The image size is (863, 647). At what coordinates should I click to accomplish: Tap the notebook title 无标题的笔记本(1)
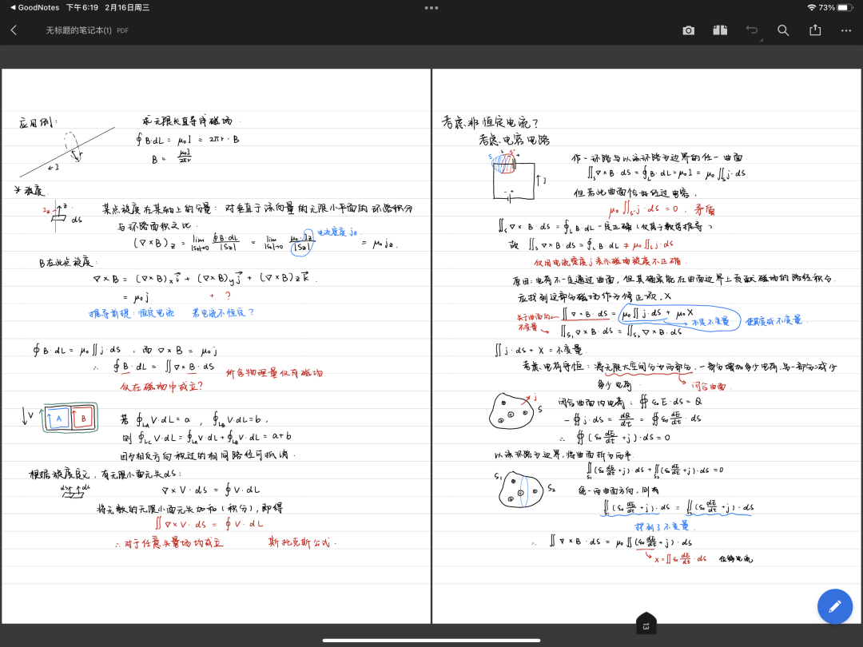pos(79,30)
